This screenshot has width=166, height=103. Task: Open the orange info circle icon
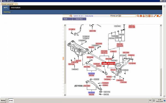141,16
